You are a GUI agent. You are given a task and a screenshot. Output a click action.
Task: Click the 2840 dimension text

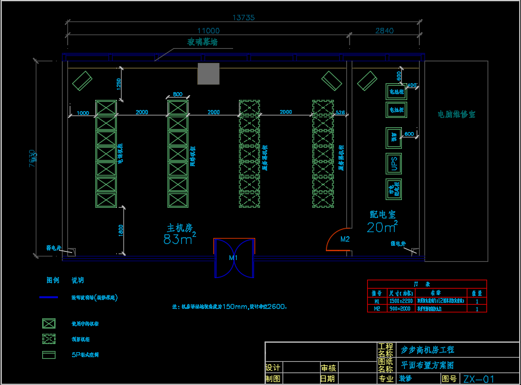click(384, 31)
